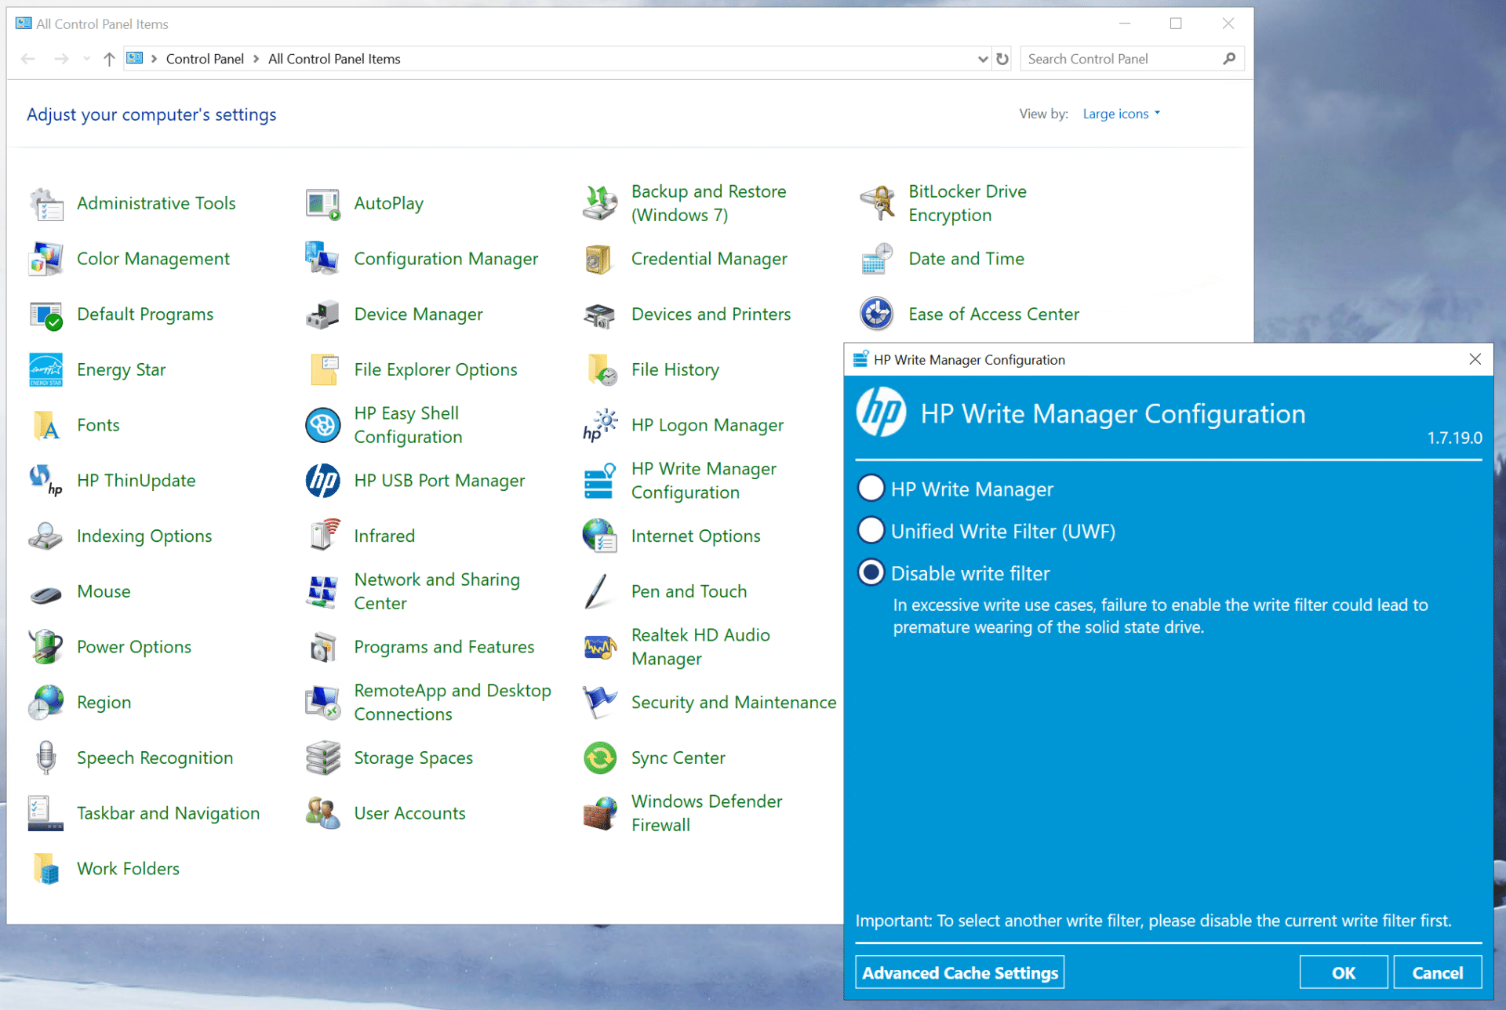Open Backup and Restore (Windows 7) icon
1506x1010 pixels.
(x=600, y=204)
